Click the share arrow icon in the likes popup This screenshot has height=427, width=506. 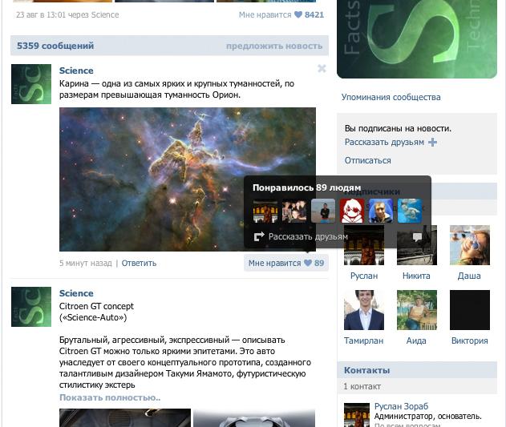tap(259, 236)
